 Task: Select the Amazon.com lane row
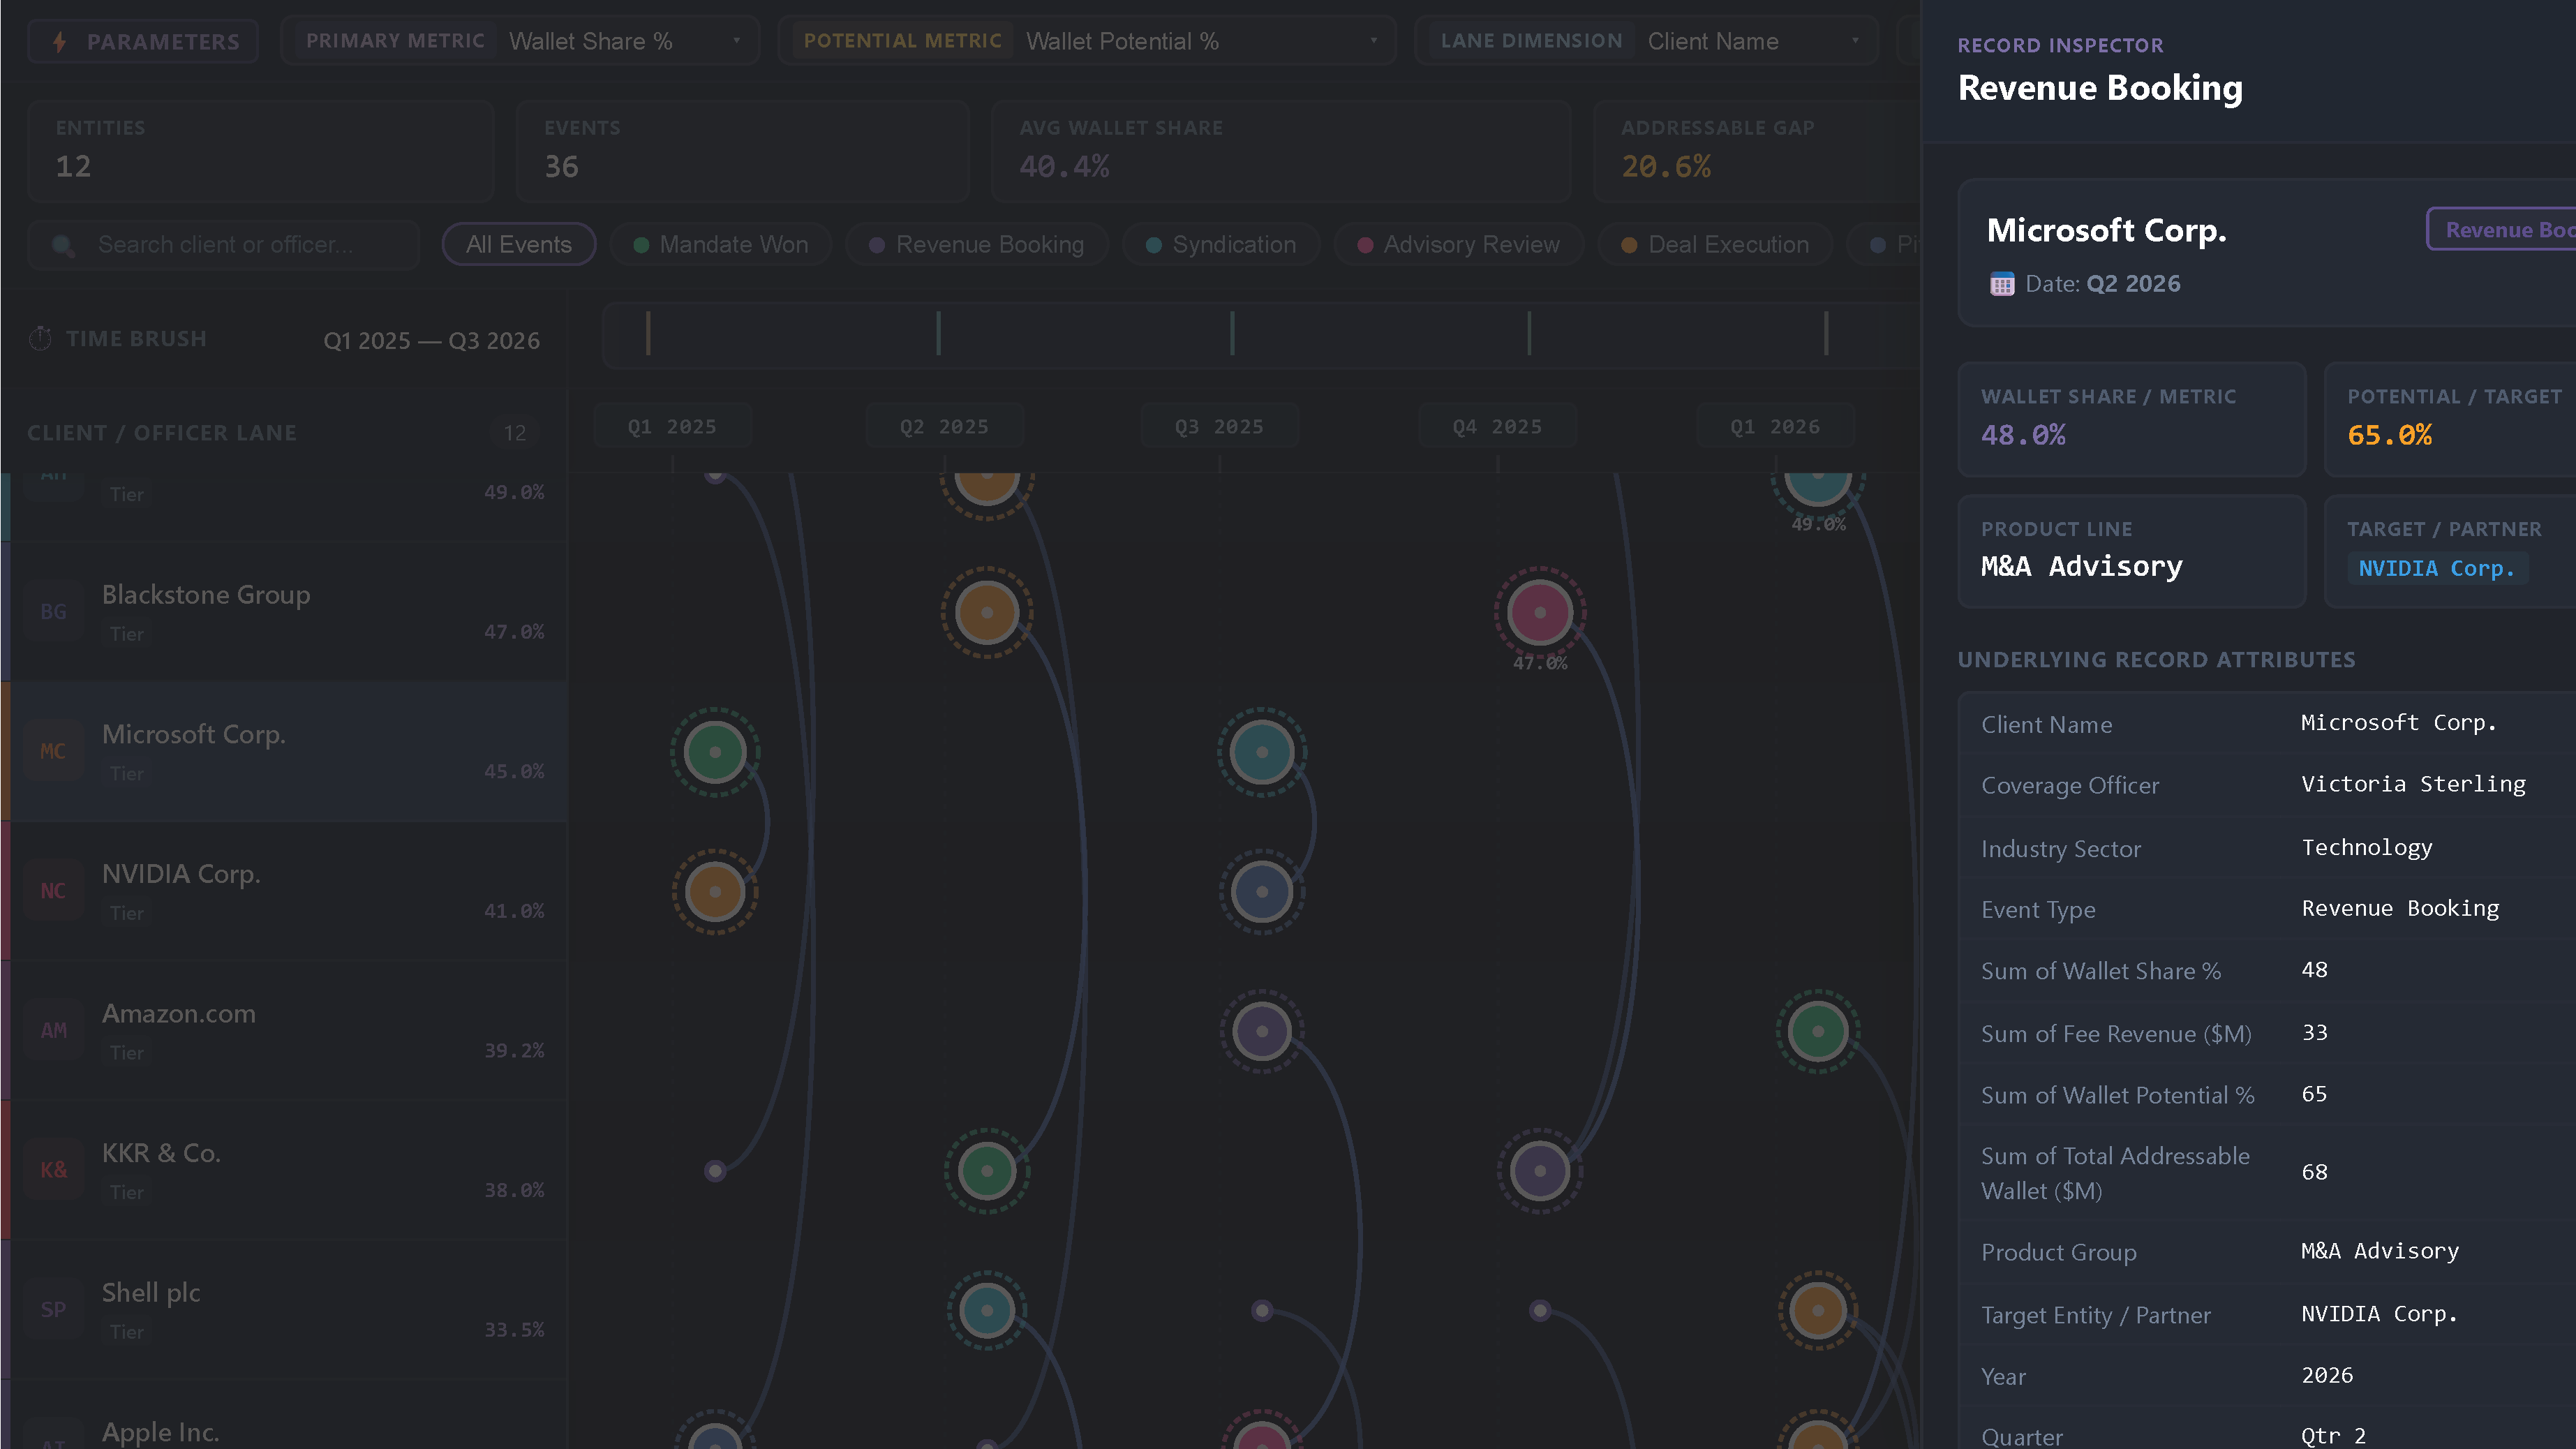pyautogui.click(x=284, y=1031)
